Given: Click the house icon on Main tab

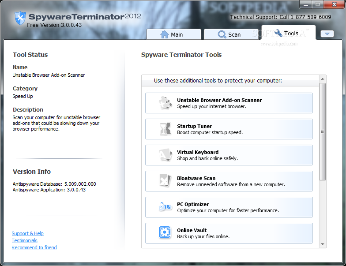Looking at the screenshot, I should (x=164, y=34).
